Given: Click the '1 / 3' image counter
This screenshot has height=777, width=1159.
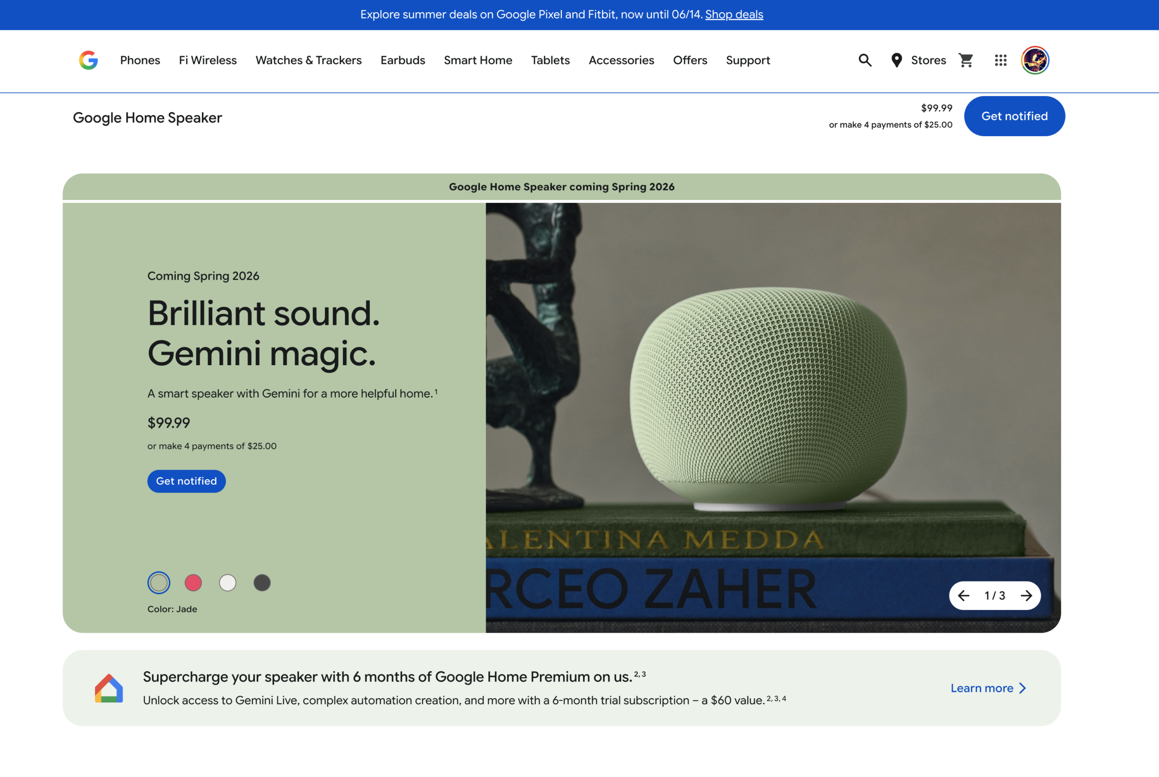Looking at the screenshot, I should click(994, 595).
